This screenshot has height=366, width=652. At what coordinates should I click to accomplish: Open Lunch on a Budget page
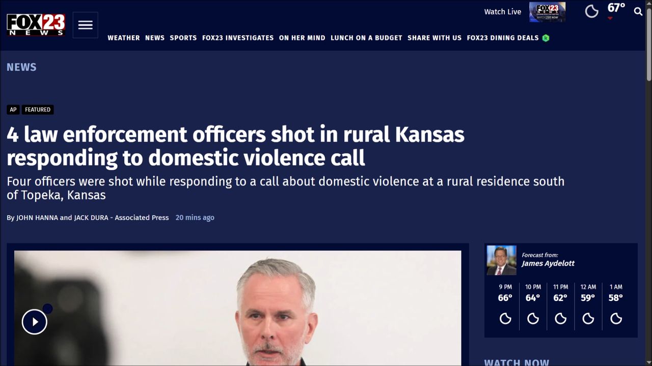(x=366, y=38)
